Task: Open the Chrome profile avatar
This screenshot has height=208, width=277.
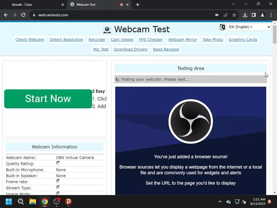Action: [x=262, y=15]
